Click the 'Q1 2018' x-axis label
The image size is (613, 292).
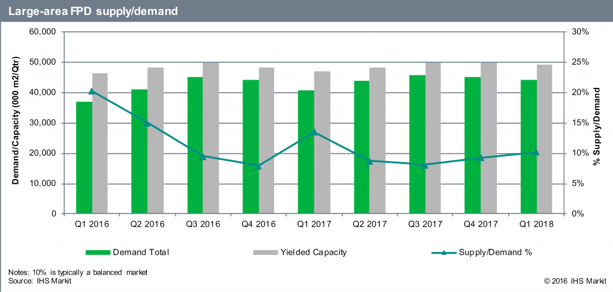(536, 224)
